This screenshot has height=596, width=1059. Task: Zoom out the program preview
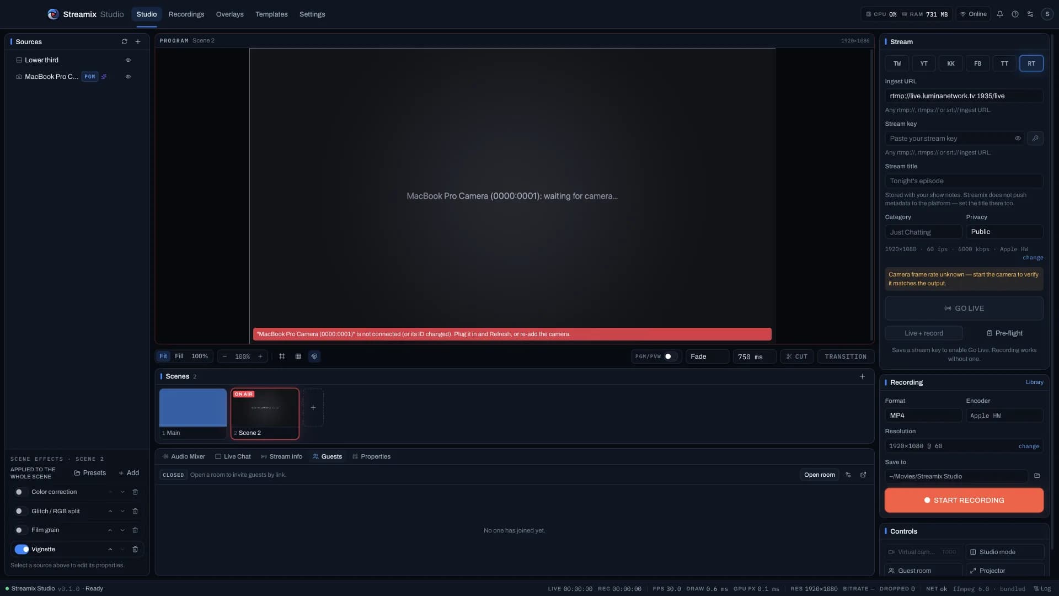coord(224,356)
